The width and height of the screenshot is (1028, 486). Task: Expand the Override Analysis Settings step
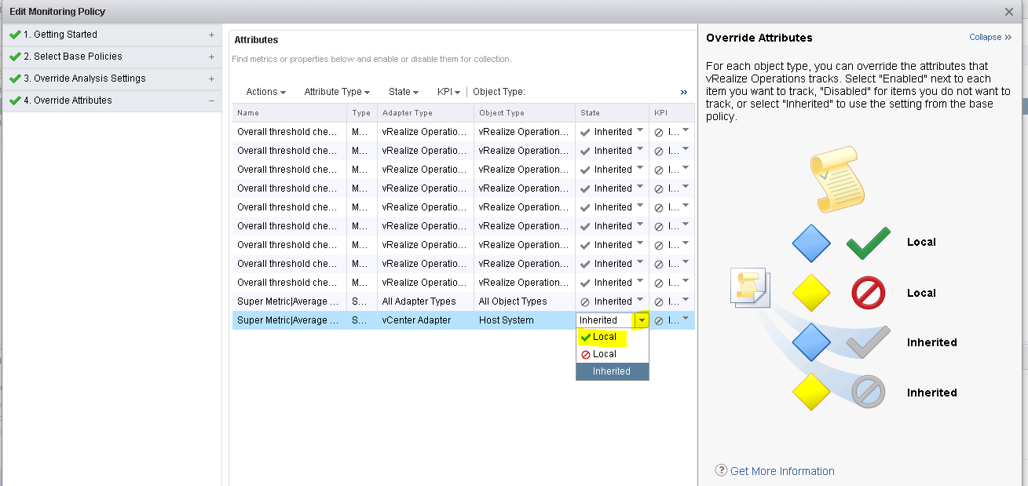click(211, 79)
